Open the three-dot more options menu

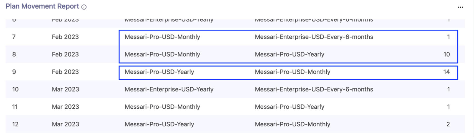[460, 7]
